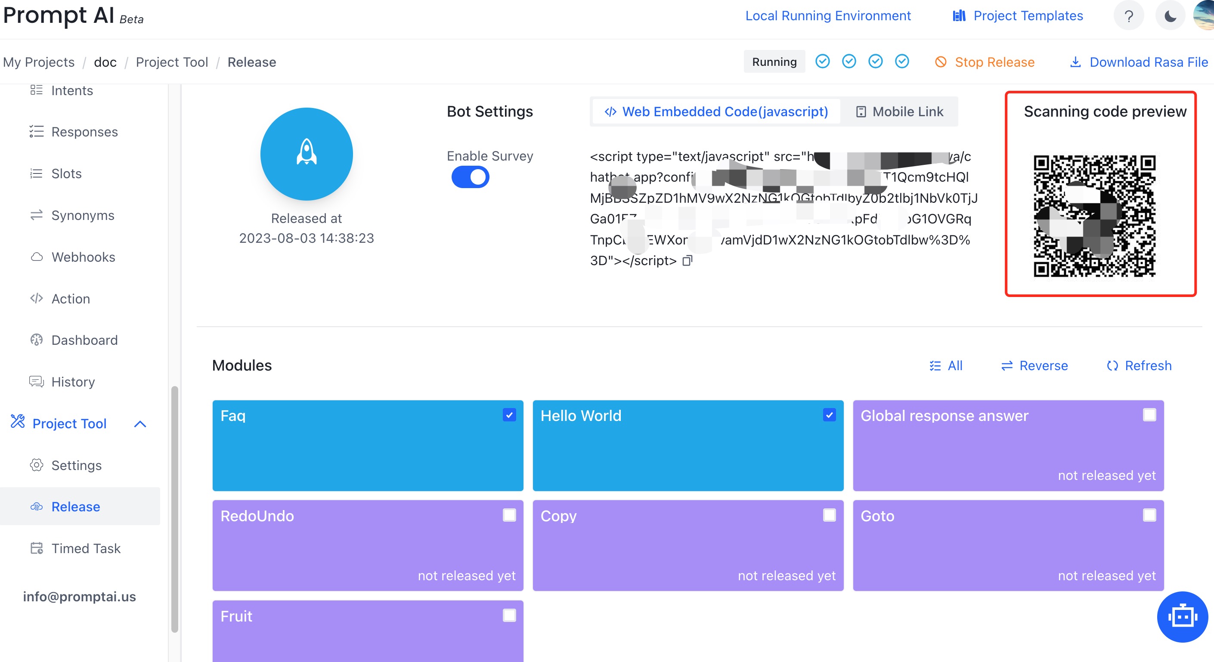This screenshot has height=662, width=1214.
Task: Collapse the Project Tool section chevron
Action: click(140, 424)
